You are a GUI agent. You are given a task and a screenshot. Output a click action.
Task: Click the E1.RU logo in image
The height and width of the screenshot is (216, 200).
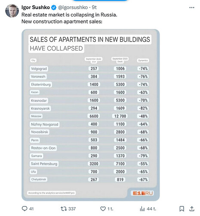(x=142, y=193)
